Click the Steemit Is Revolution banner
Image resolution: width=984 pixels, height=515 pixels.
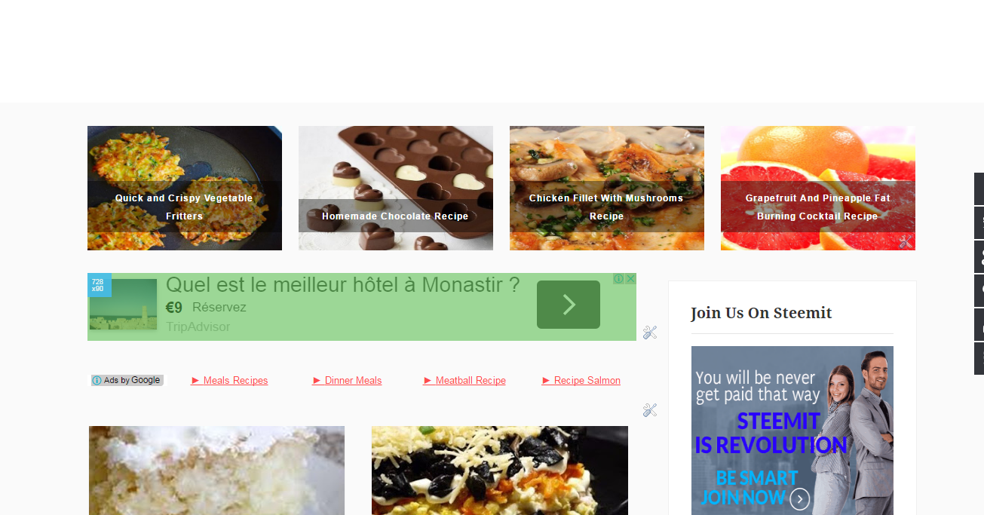[792, 431]
